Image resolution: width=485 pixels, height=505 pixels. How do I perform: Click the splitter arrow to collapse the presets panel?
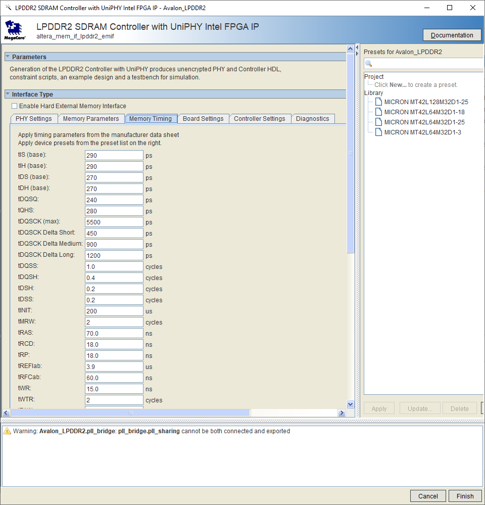[x=357, y=53]
